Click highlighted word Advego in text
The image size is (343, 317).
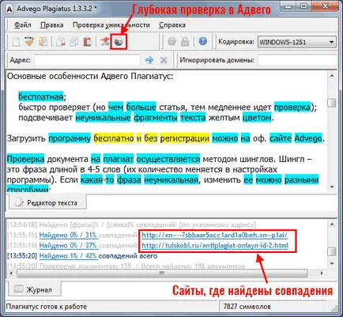308,138
